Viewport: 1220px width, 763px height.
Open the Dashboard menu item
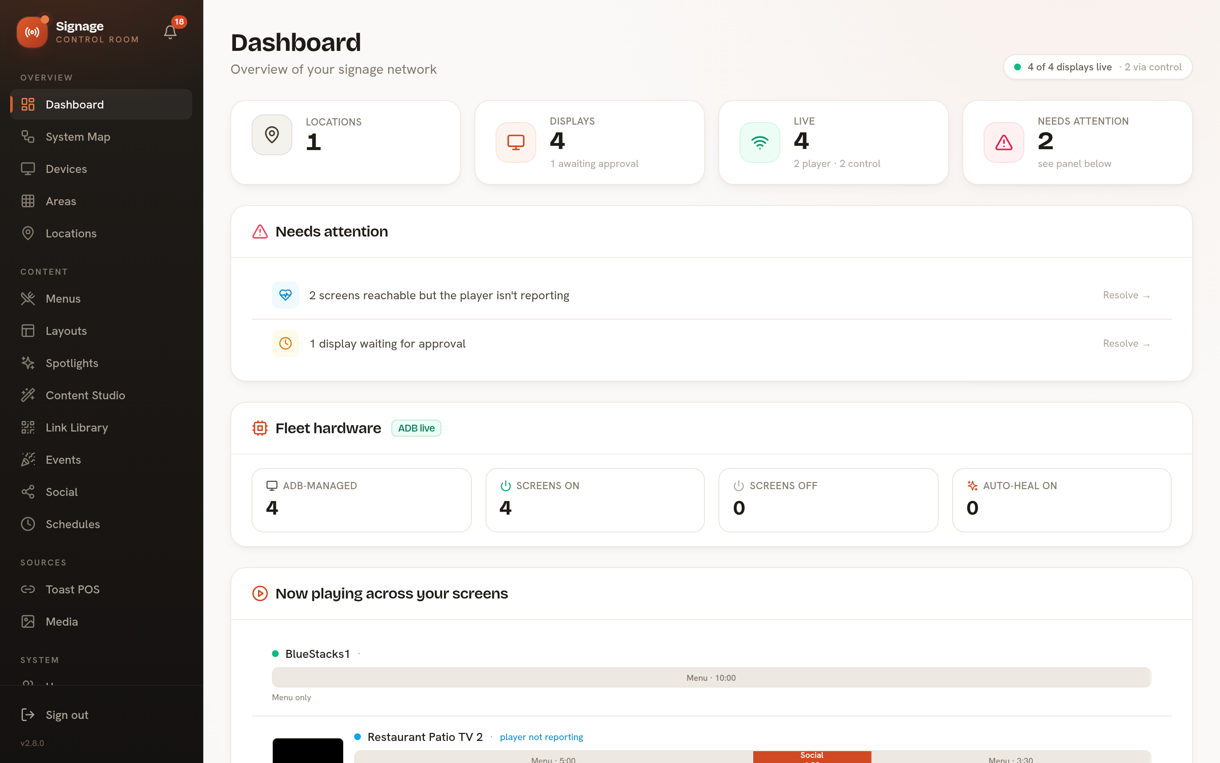coord(101,104)
